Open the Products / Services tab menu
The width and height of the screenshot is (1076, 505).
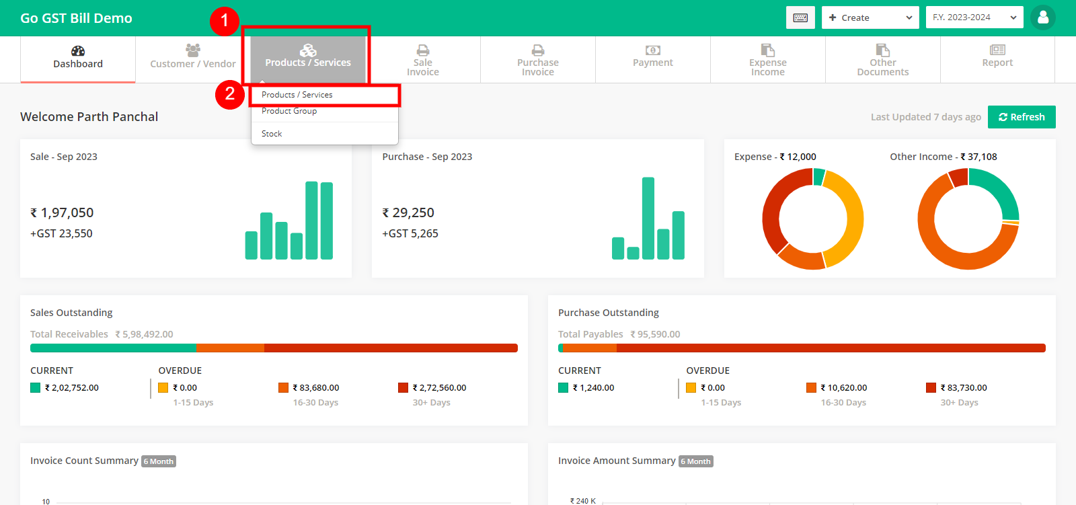pos(308,56)
